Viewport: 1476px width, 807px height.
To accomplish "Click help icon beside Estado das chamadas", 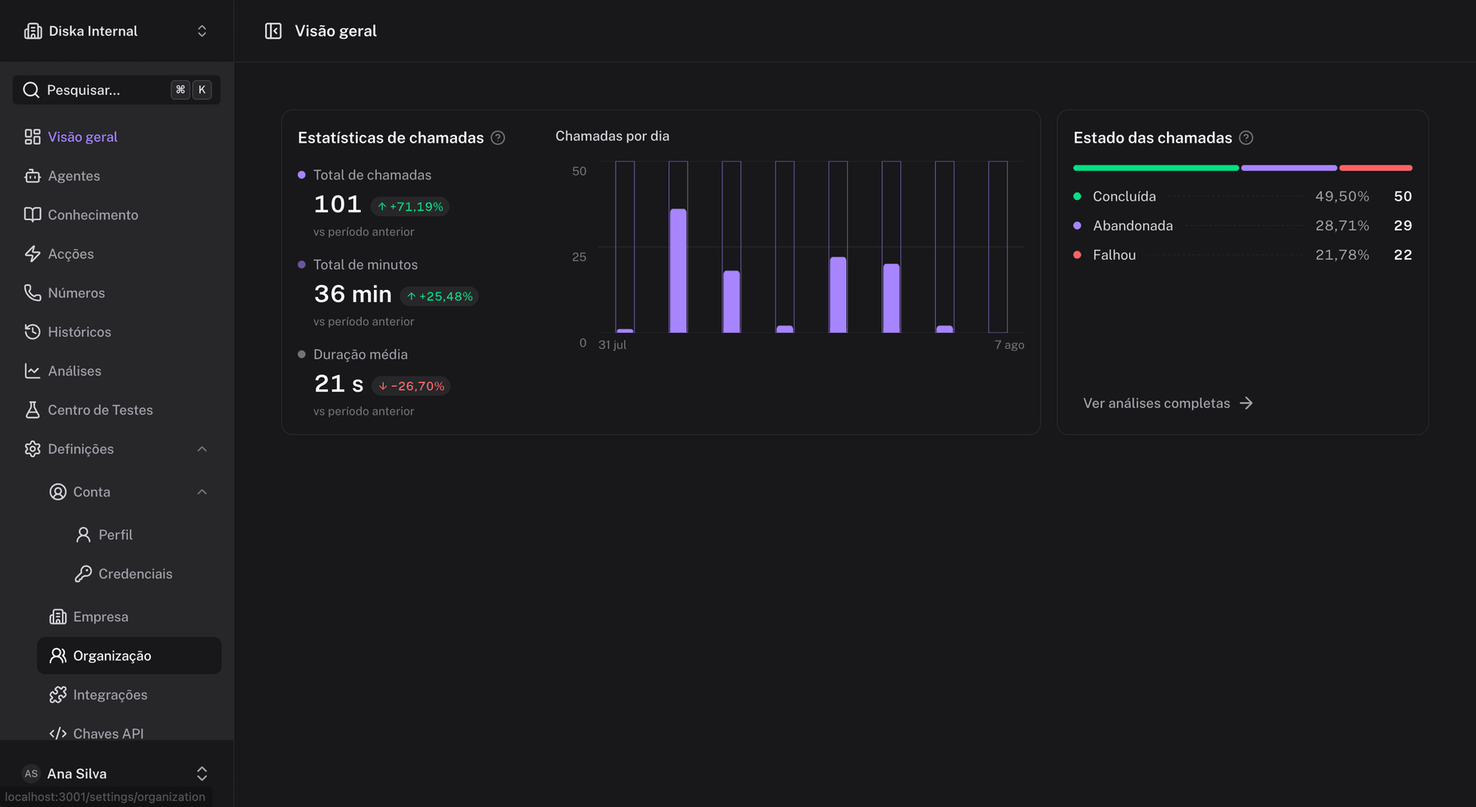I will point(1246,138).
